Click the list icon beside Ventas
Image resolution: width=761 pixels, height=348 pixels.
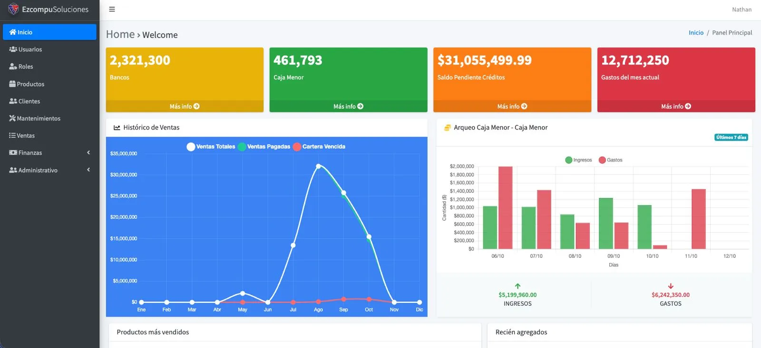click(12, 136)
